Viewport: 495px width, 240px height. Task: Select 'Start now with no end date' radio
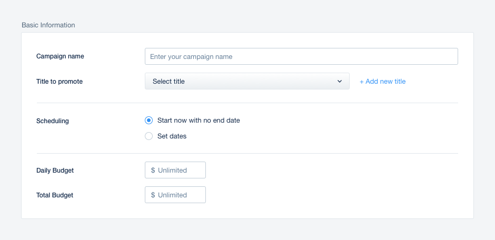[148, 120]
